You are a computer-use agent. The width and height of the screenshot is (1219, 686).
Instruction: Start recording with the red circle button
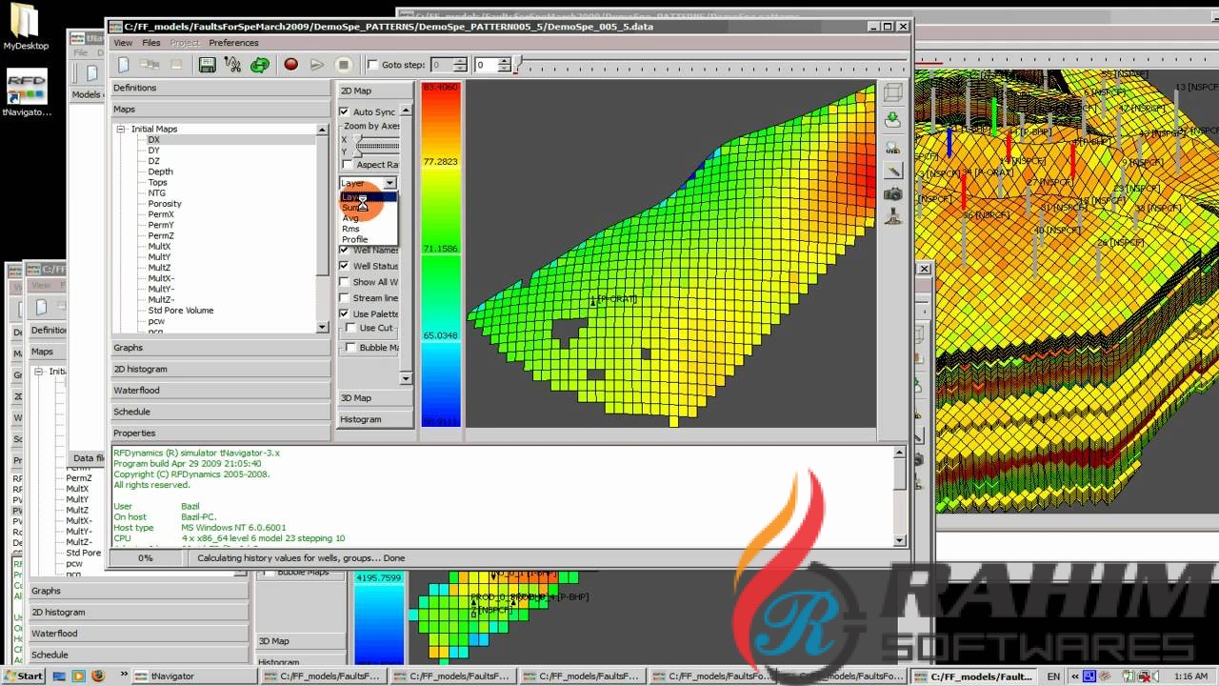(x=291, y=65)
